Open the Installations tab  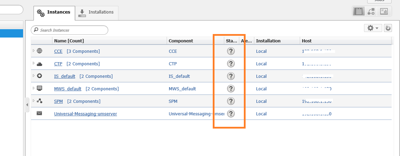(x=97, y=13)
